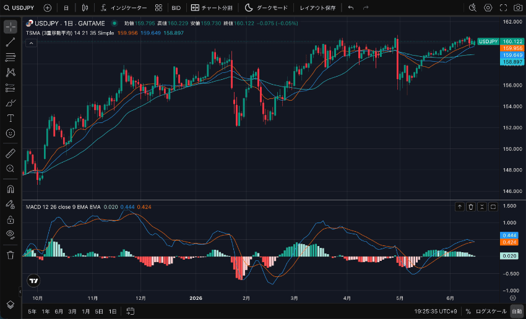Select the 1日 range

pyautogui.click(x=113, y=312)
